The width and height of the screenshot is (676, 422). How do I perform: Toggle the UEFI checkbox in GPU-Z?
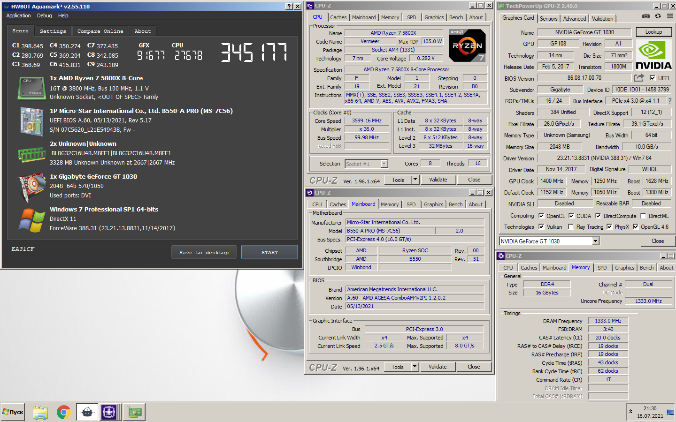(653, 78)
